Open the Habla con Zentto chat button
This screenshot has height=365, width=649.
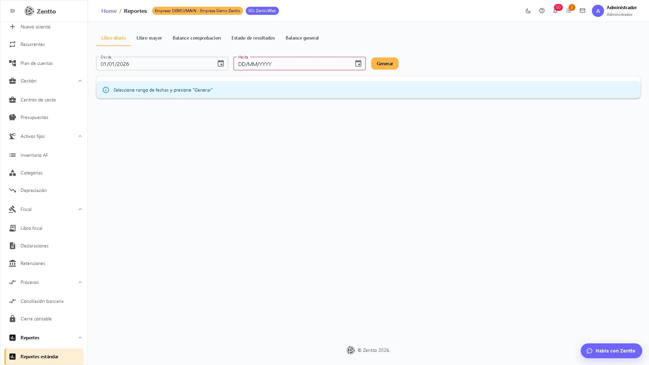point(611,351)
